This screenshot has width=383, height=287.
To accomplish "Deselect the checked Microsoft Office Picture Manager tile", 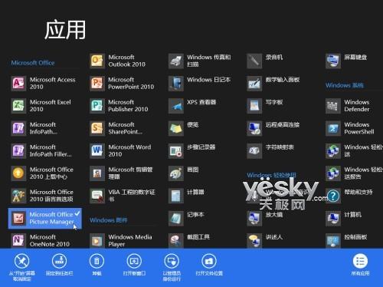I will [x=45, y=218].
